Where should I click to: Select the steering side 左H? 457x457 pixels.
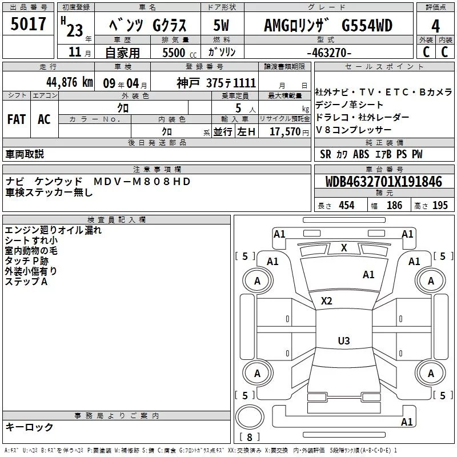coord(246,132)
